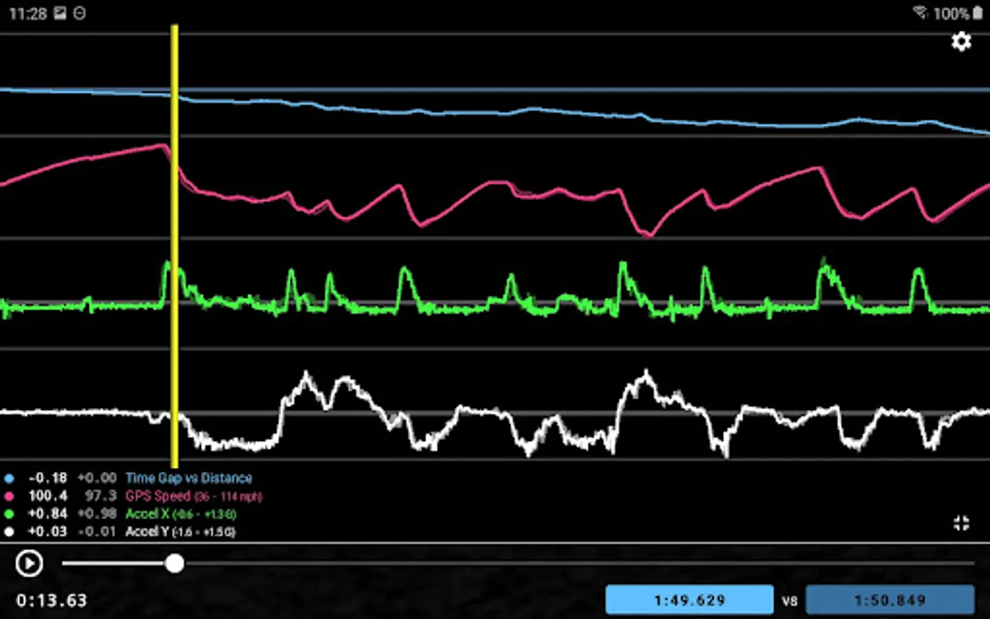990x619 pixels.
Task: Tap the exit-fullscreen icon below the graph
Action: coord(960,523)
